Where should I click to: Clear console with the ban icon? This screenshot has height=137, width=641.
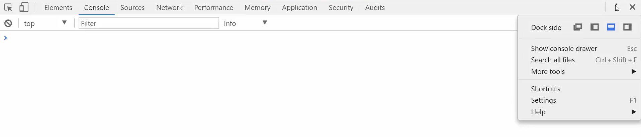[x=8, y=23]
